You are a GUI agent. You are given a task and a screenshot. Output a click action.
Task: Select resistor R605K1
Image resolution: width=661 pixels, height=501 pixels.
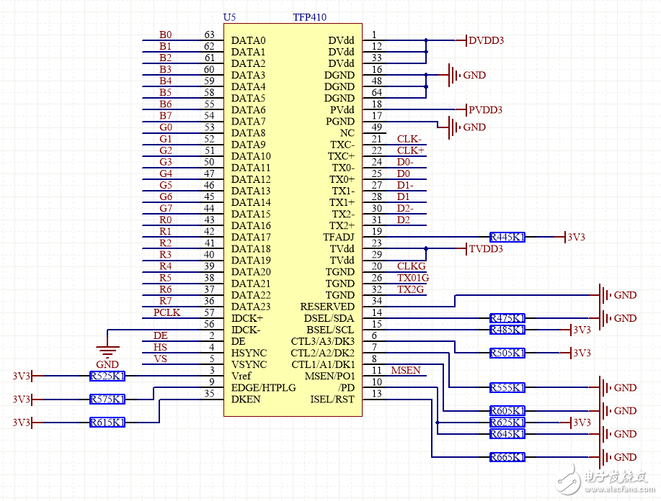507,411
